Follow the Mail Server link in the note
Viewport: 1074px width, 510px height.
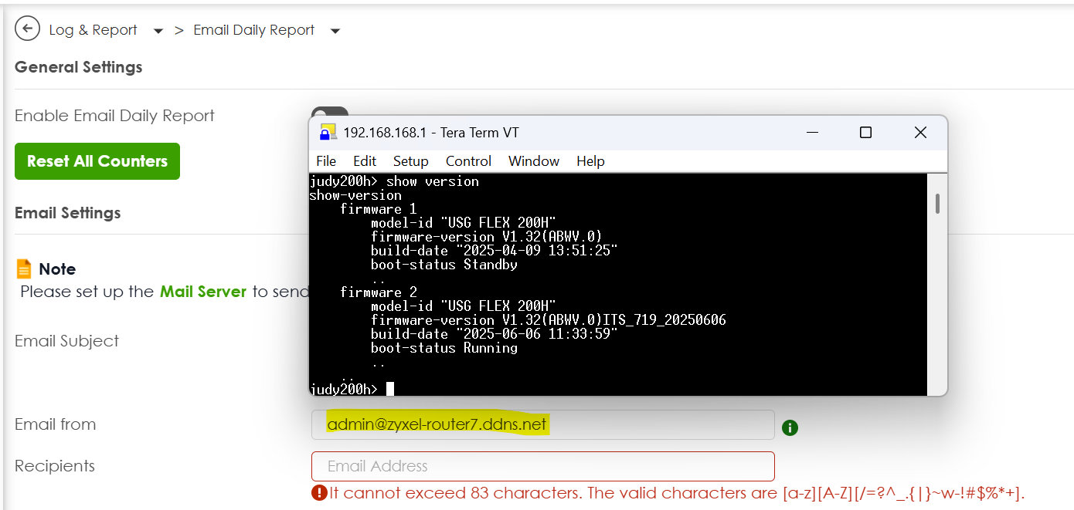203,292
